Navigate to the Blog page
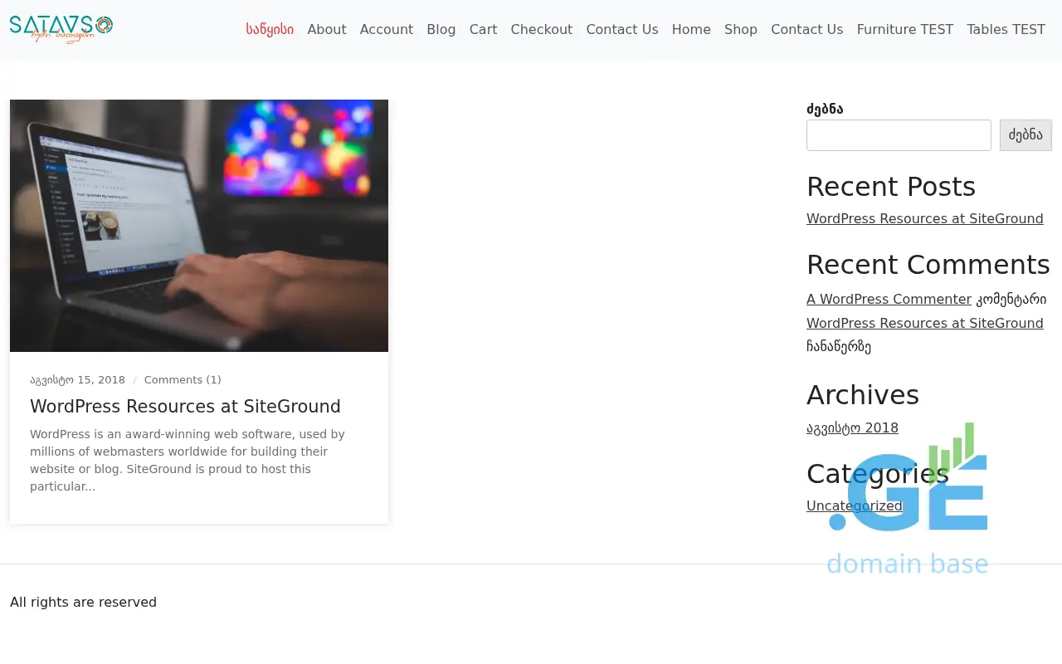This screenshot has height=664, width=1062. click(x=441, y=29)
